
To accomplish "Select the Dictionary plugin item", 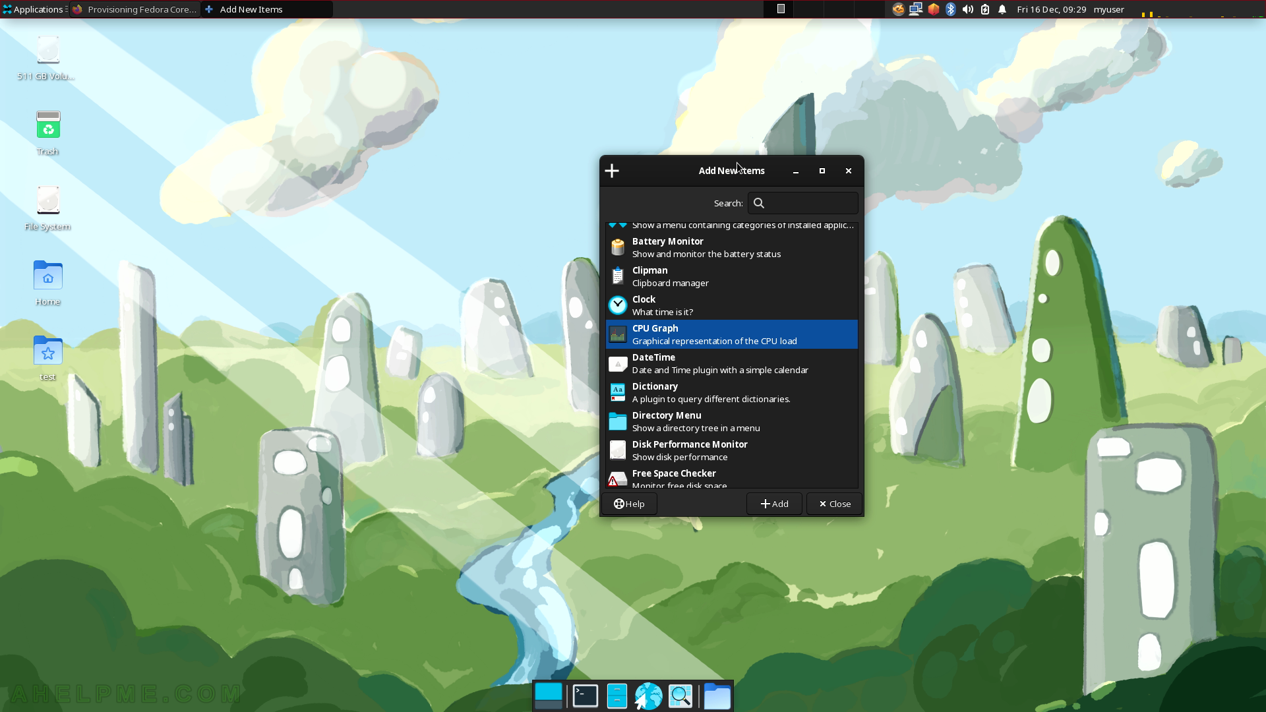I will pos(731,392).
